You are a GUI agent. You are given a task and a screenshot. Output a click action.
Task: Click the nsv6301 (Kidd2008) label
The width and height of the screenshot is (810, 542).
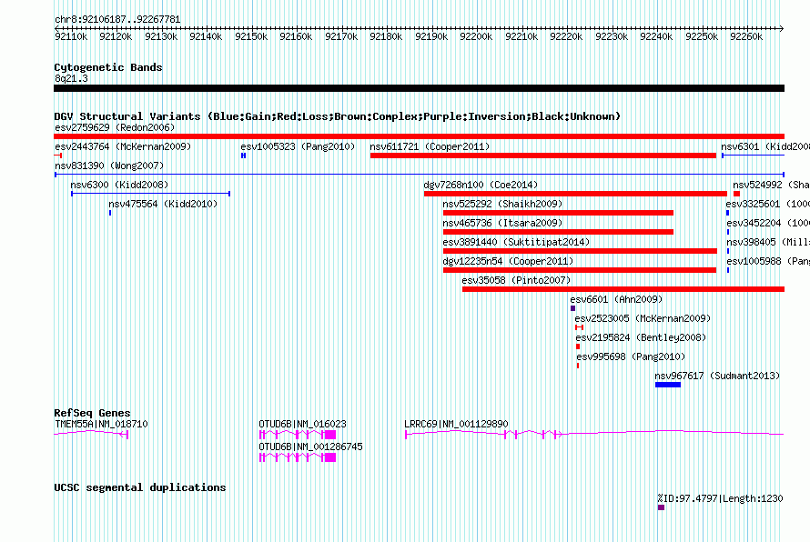pyautogui.click(x=765, y=146)
